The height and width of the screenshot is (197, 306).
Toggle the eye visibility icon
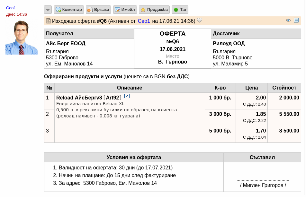[x=288, y=20]
